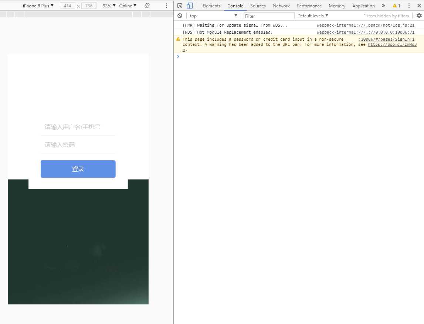Click the '1 item hidden by filters' text

(x=386, y=16)
